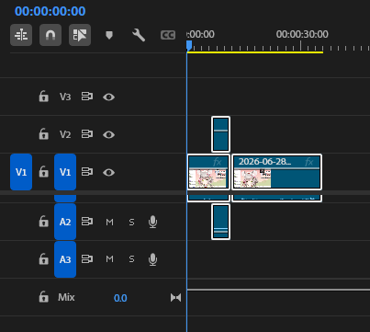
Task: Toggle Linked Selection button
Action: 80,35
